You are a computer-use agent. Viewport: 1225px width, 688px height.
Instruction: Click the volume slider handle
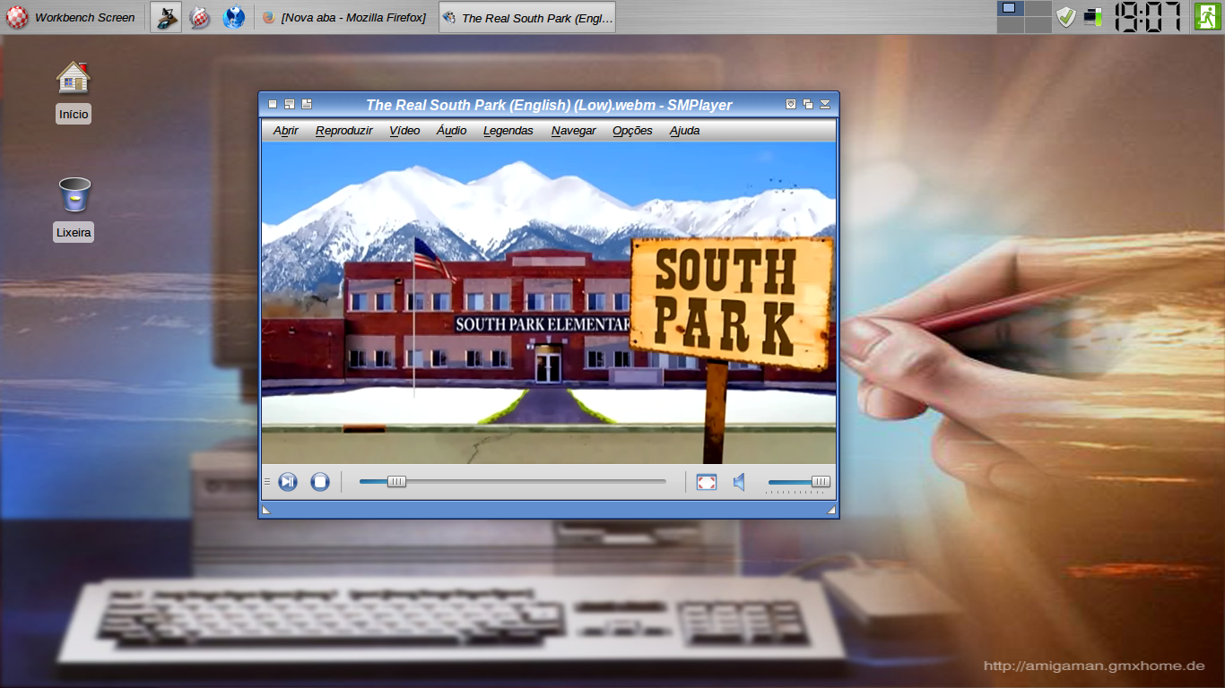tap(821, 482)
